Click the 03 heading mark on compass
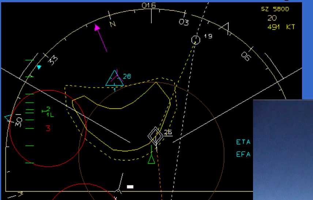The image size is (313, 200). 184,22
